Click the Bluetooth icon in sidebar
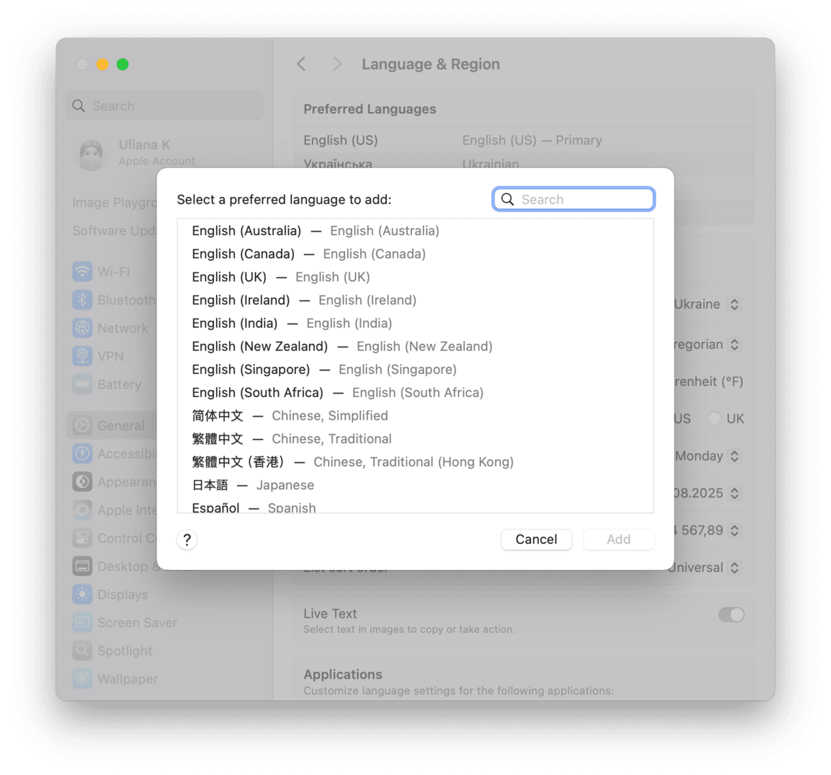831x775 pixels. point(83,299)
